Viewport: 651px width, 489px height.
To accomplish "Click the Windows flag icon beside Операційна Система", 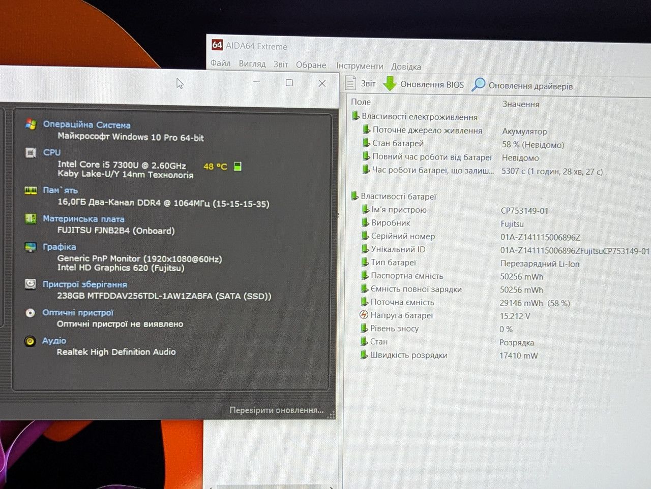I will [x=31, y=124].
